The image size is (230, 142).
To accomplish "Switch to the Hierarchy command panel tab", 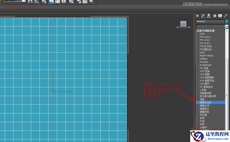I will [209, 16].
